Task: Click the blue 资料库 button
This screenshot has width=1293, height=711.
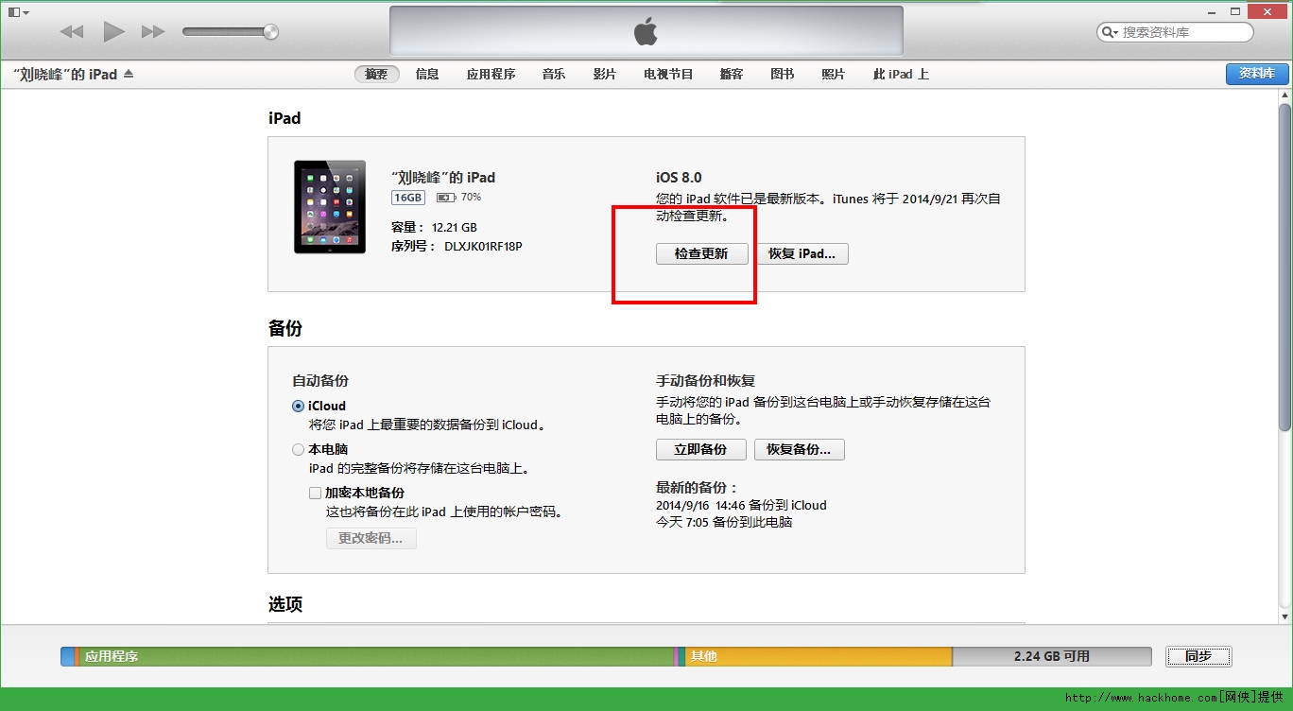Action: [1257, 74]
